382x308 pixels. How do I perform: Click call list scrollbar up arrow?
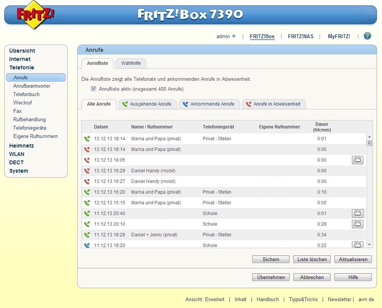point(369,137)
